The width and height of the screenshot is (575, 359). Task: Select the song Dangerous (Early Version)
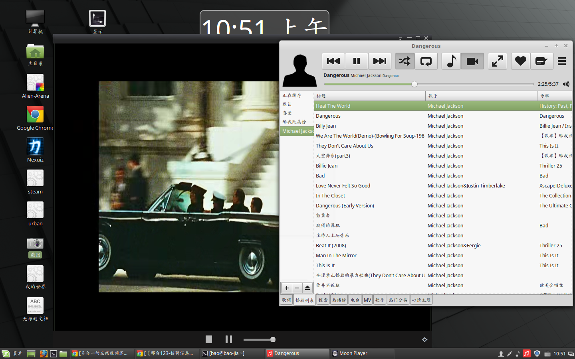(443, 205)
